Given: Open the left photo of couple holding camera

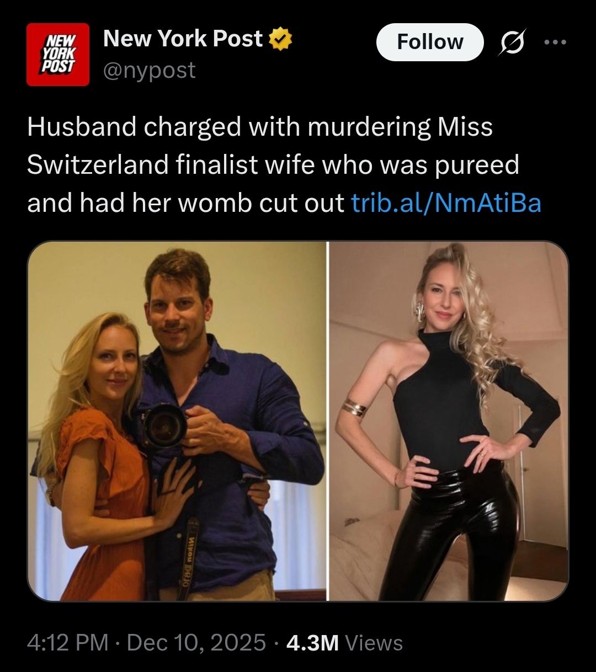Looking at the screenshot, I should pyautogui.click(x=177, y=421).
